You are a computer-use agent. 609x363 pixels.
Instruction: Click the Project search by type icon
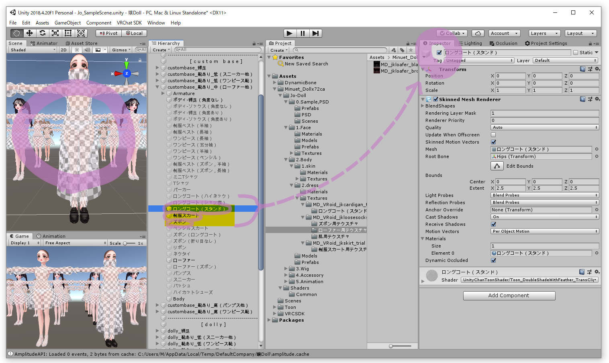point(394,50)
